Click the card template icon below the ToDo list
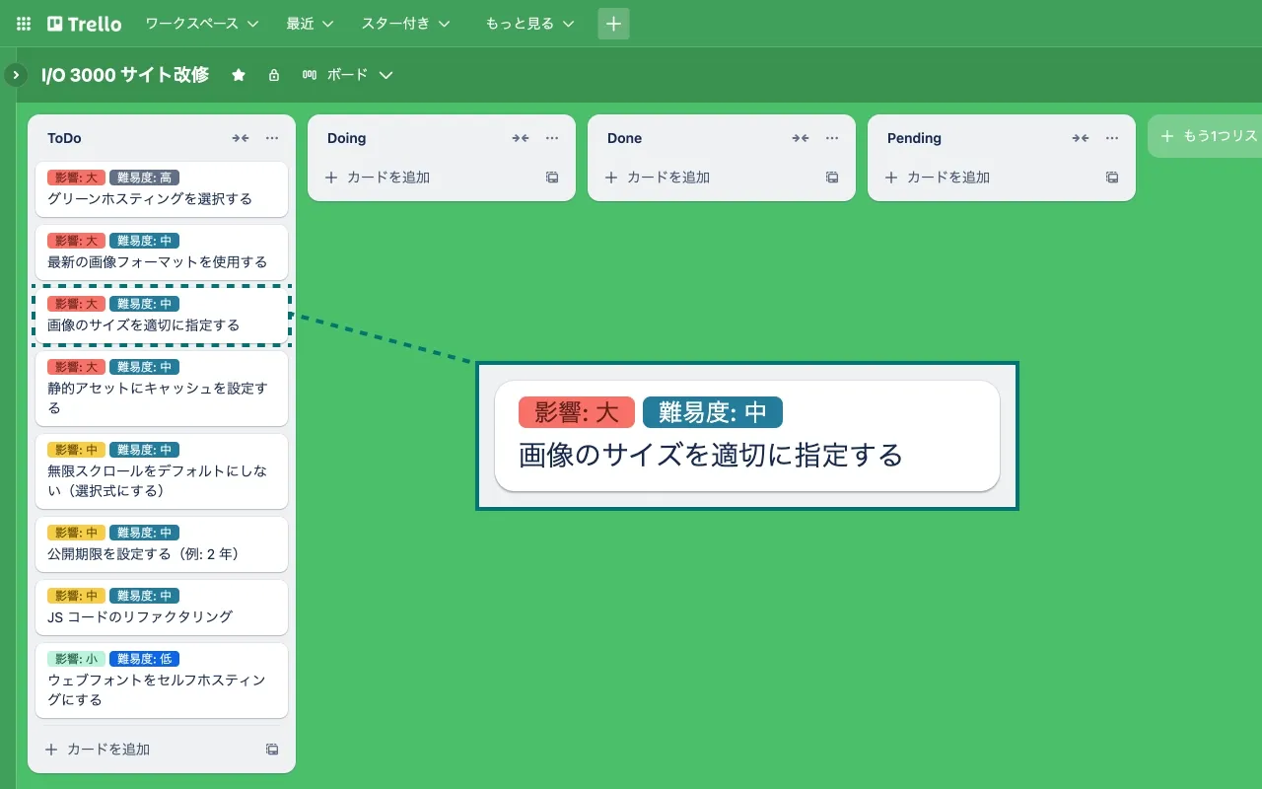1262x789 pixels. point(272,749)
